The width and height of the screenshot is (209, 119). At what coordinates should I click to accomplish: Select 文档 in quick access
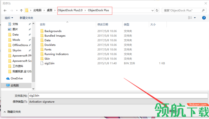coord(15,24)
